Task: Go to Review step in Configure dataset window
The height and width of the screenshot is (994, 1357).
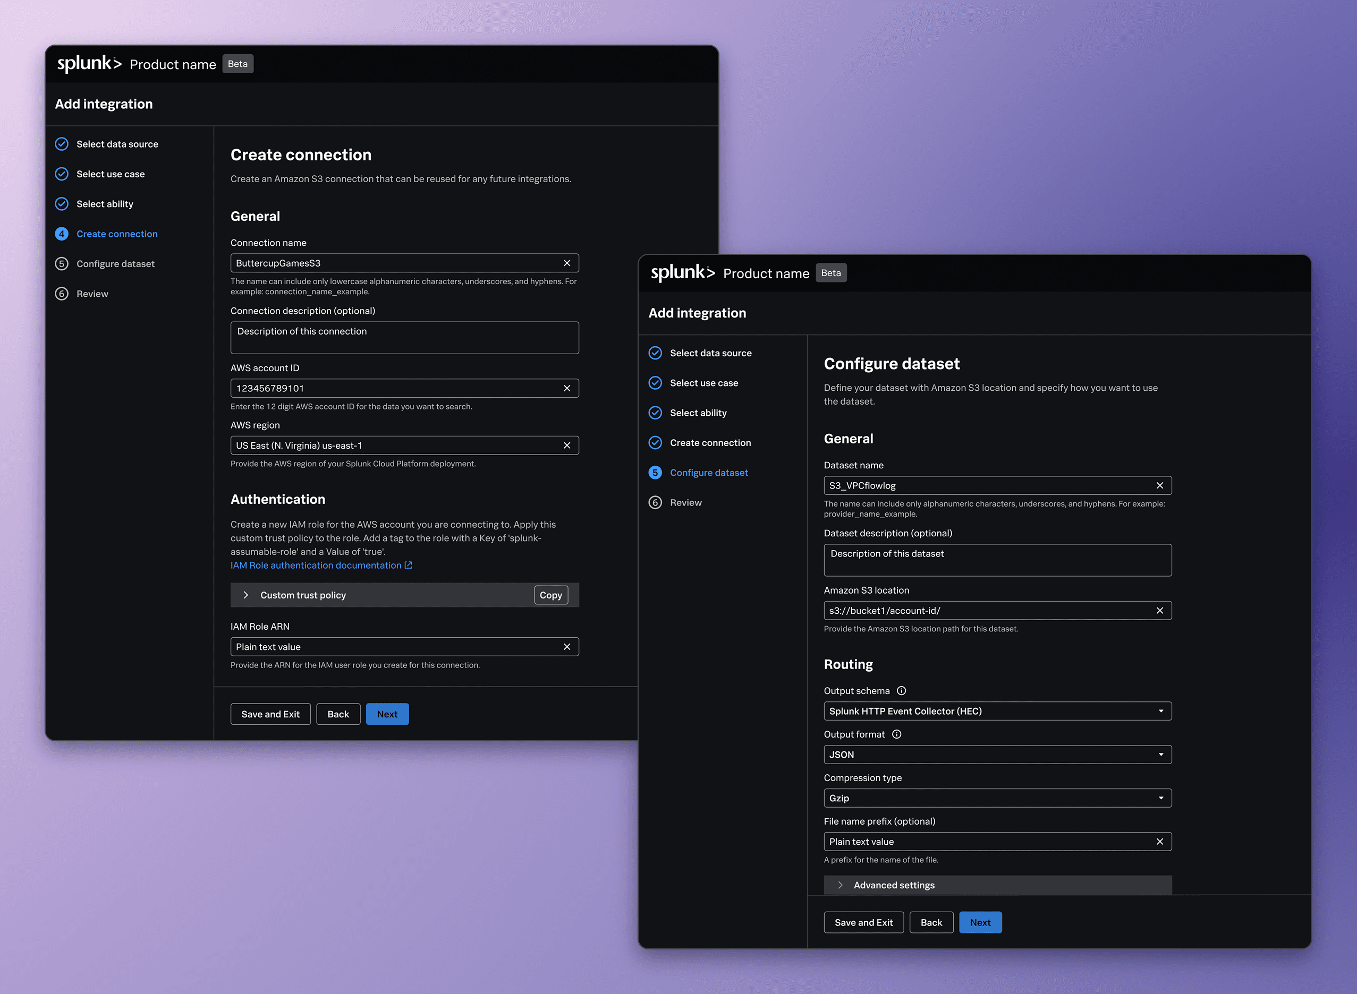Action: click(x=686, y=502)
